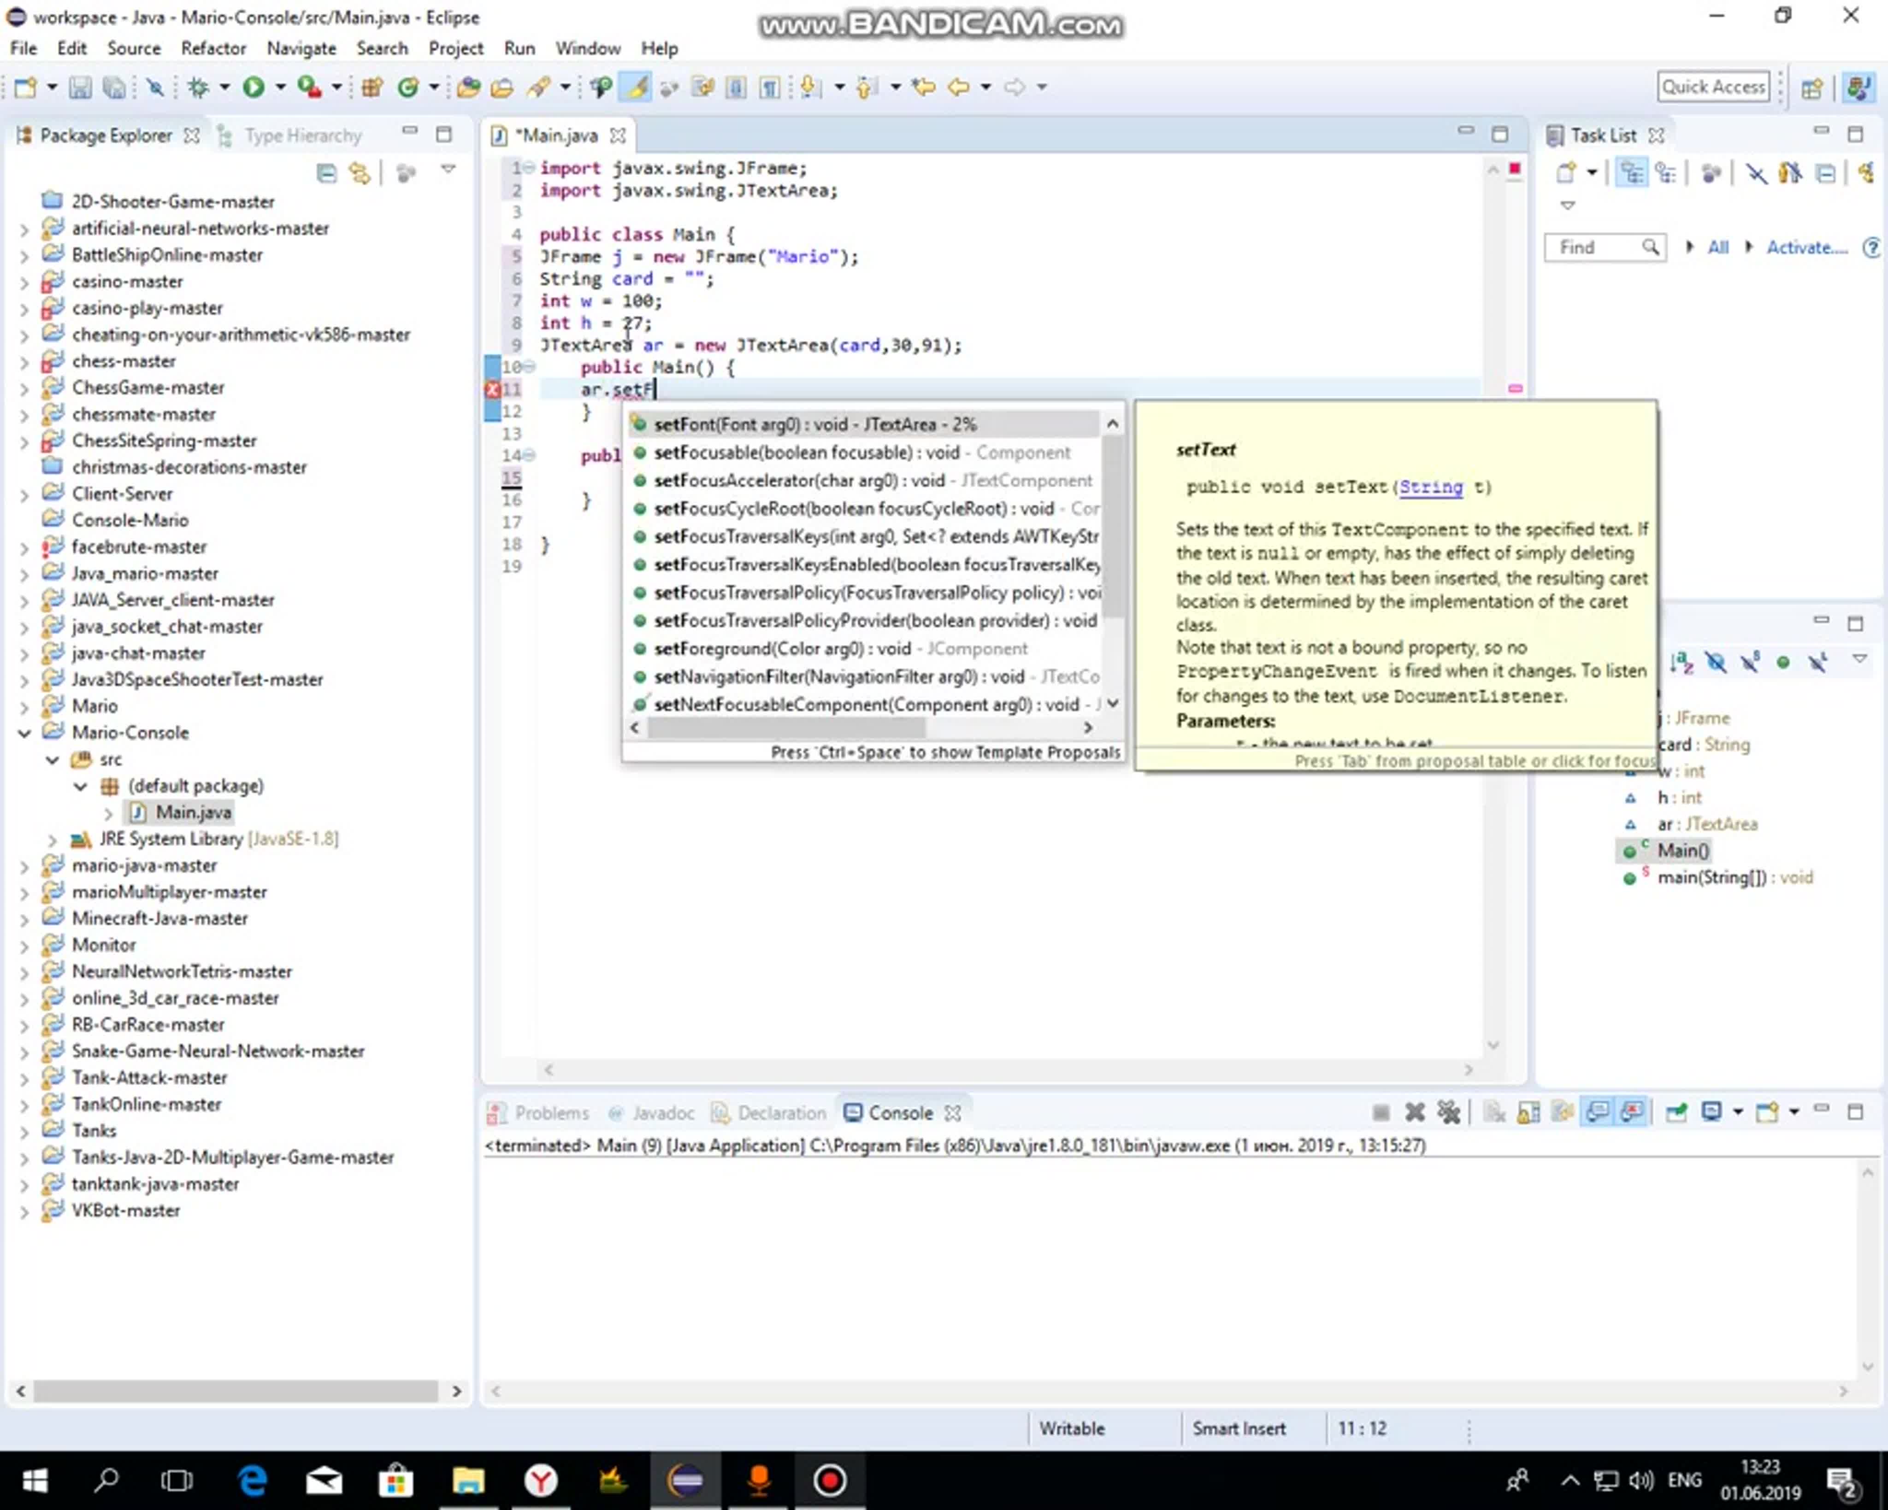Screen dimensions: 1888x1510
Task: Select Main() constructor in the Outline view
Action: coord(1682,851)
